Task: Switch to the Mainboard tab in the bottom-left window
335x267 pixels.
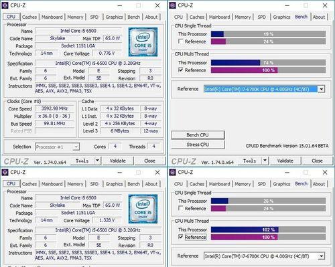Action: tap(52, 184)
